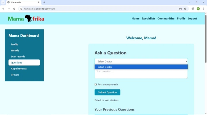
Task: Log out via Logout link
Action: click(x=192, y=19)
